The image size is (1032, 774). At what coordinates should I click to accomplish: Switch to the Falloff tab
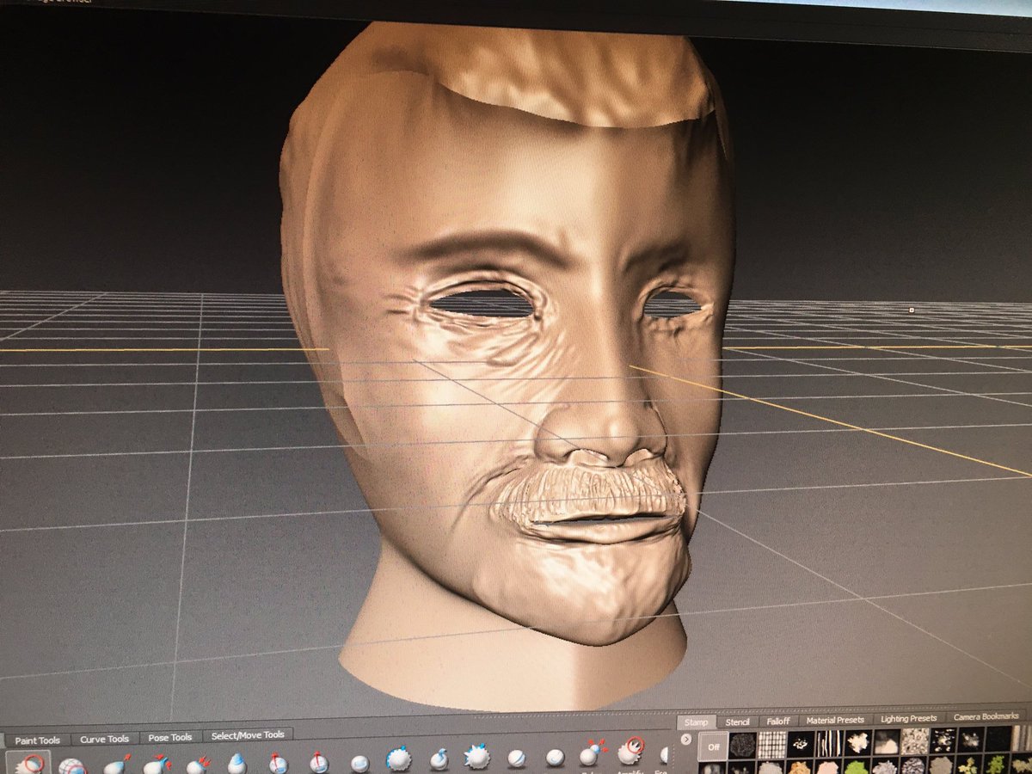point(778,721)
